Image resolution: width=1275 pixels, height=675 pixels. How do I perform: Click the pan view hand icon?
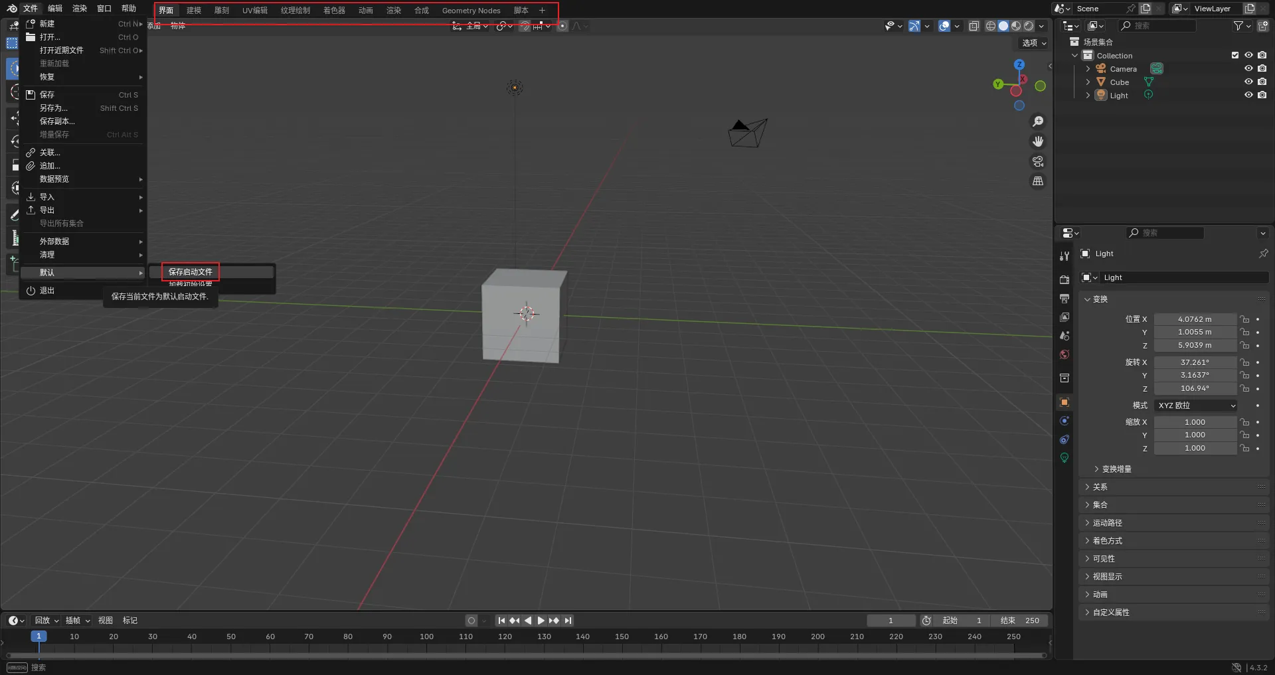1037,141
